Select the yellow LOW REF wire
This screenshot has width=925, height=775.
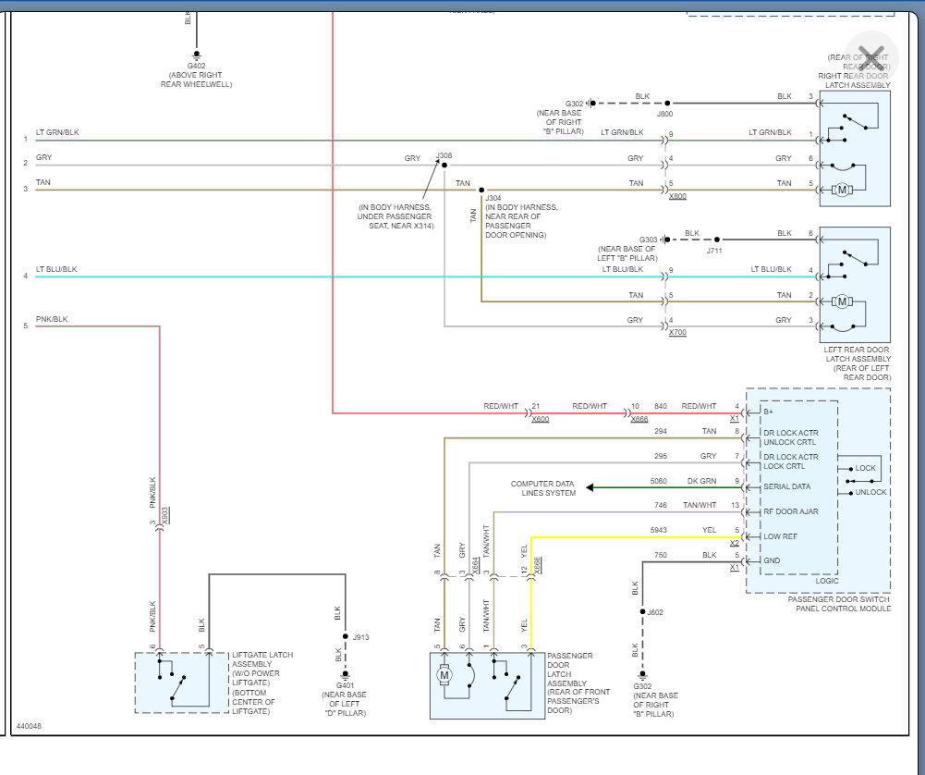pos(628,536)
